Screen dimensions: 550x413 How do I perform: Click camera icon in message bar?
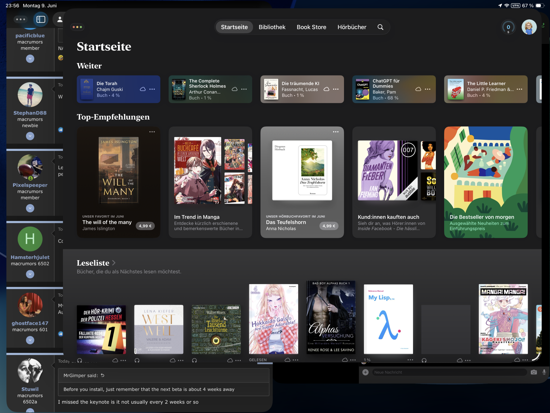(534, 372)
